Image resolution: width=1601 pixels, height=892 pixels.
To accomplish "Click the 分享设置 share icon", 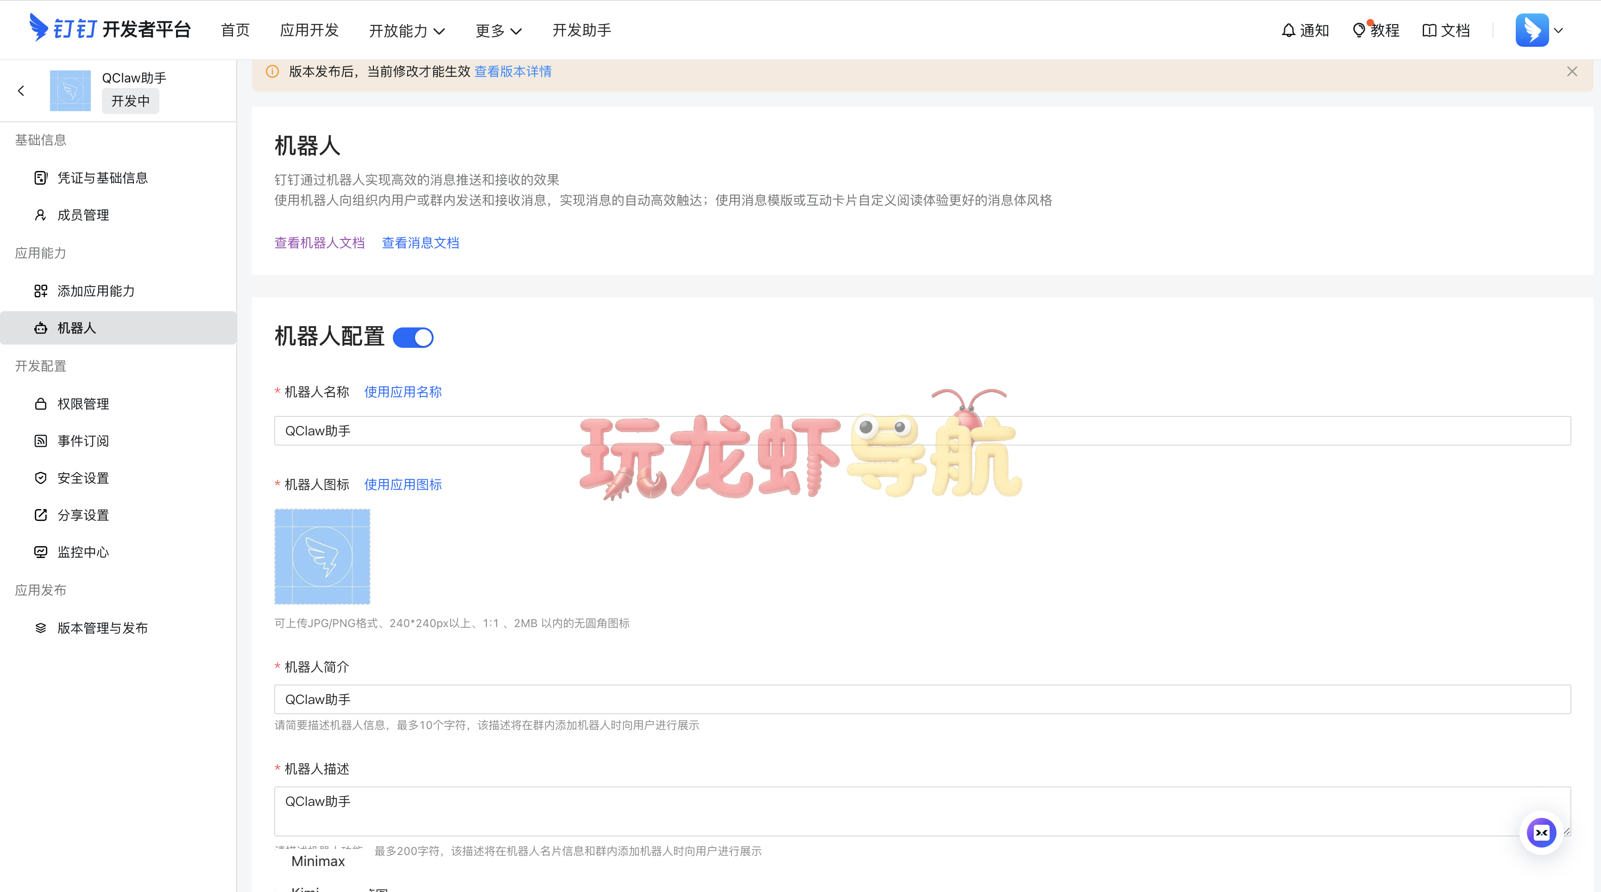I will pos(40,515).
